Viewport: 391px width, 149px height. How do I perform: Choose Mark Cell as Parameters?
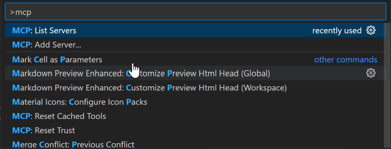[x=195, y=60]
